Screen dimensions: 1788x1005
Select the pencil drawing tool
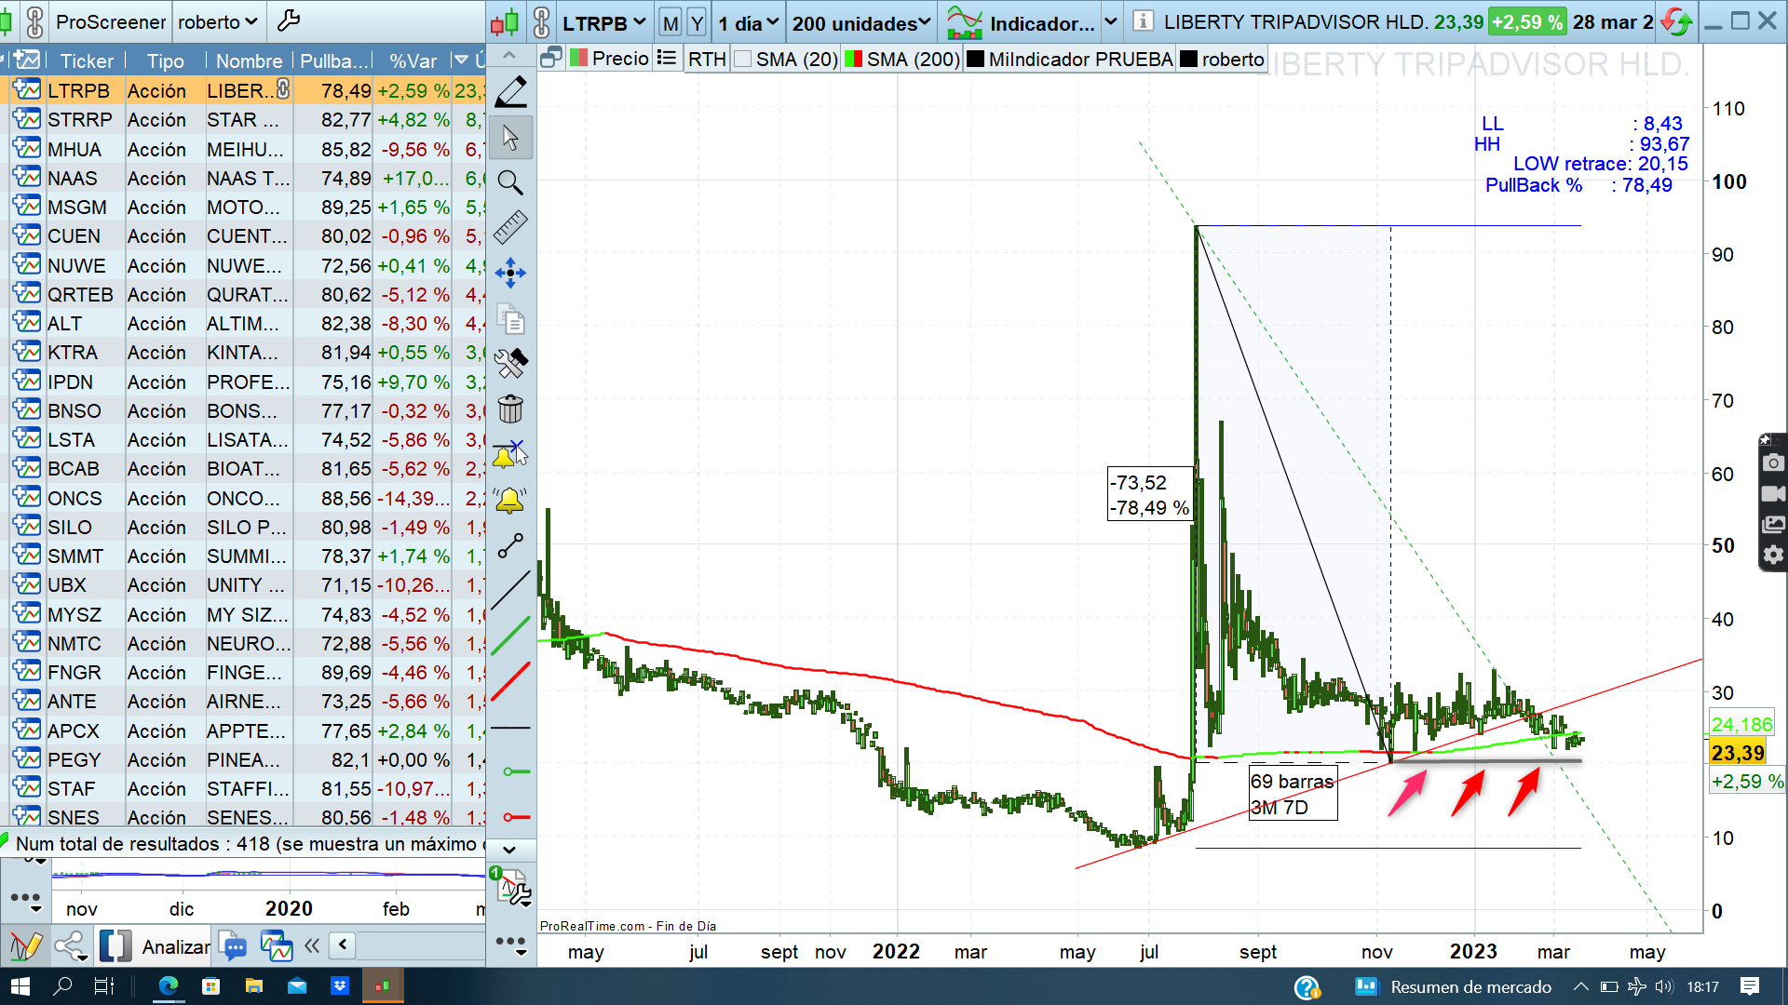click(510, 92)
